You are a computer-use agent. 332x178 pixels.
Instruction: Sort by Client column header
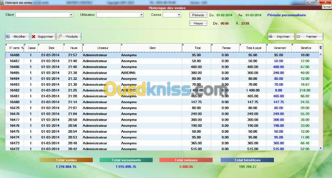pyautogui.click(x=151, y=48)
